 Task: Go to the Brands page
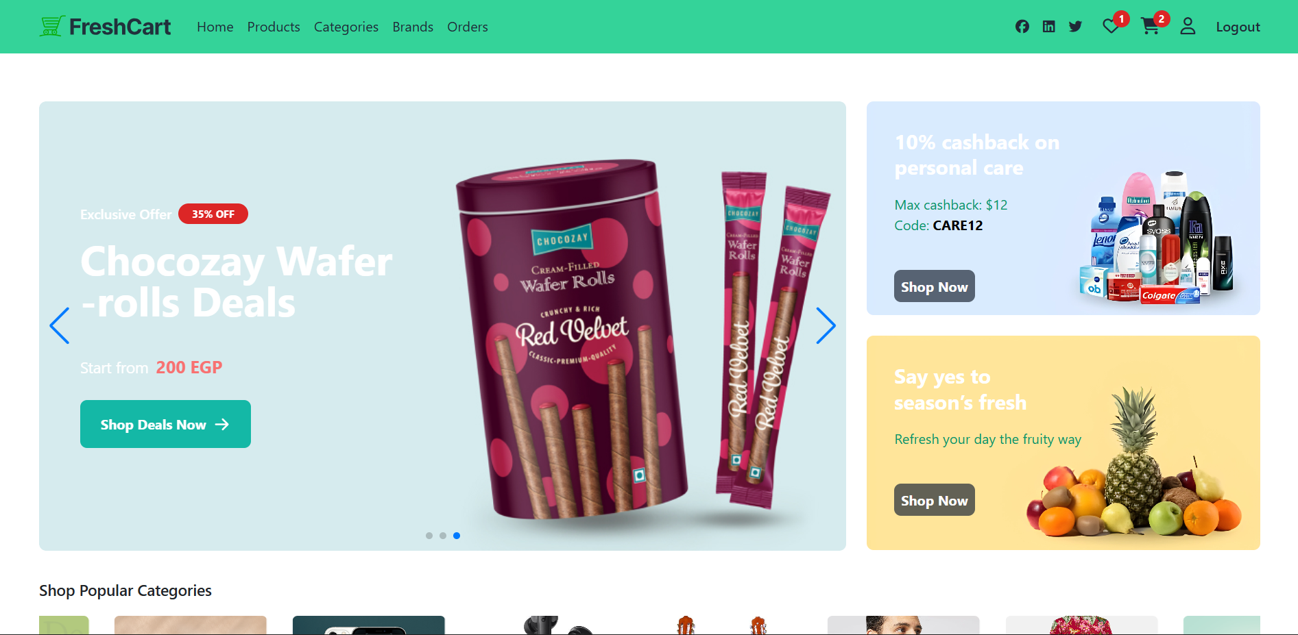tap(413, 27)
